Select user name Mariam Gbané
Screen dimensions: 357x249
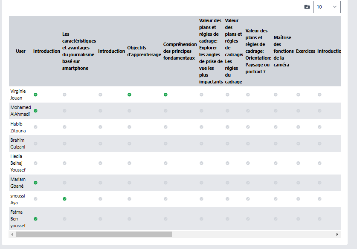[18, 183]
